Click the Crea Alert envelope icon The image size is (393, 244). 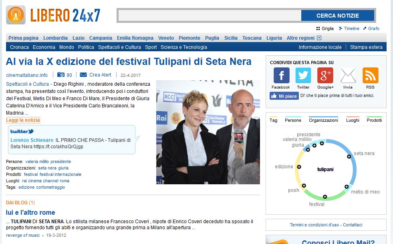83,75
